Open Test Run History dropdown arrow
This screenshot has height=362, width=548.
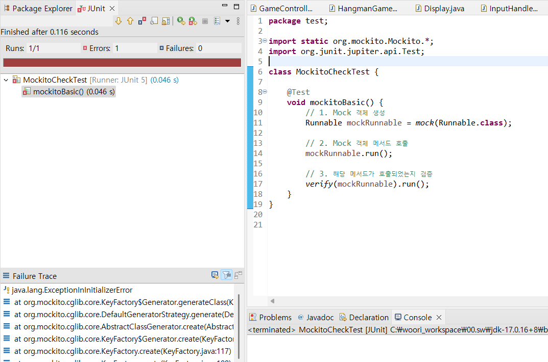tap(227, 21)
